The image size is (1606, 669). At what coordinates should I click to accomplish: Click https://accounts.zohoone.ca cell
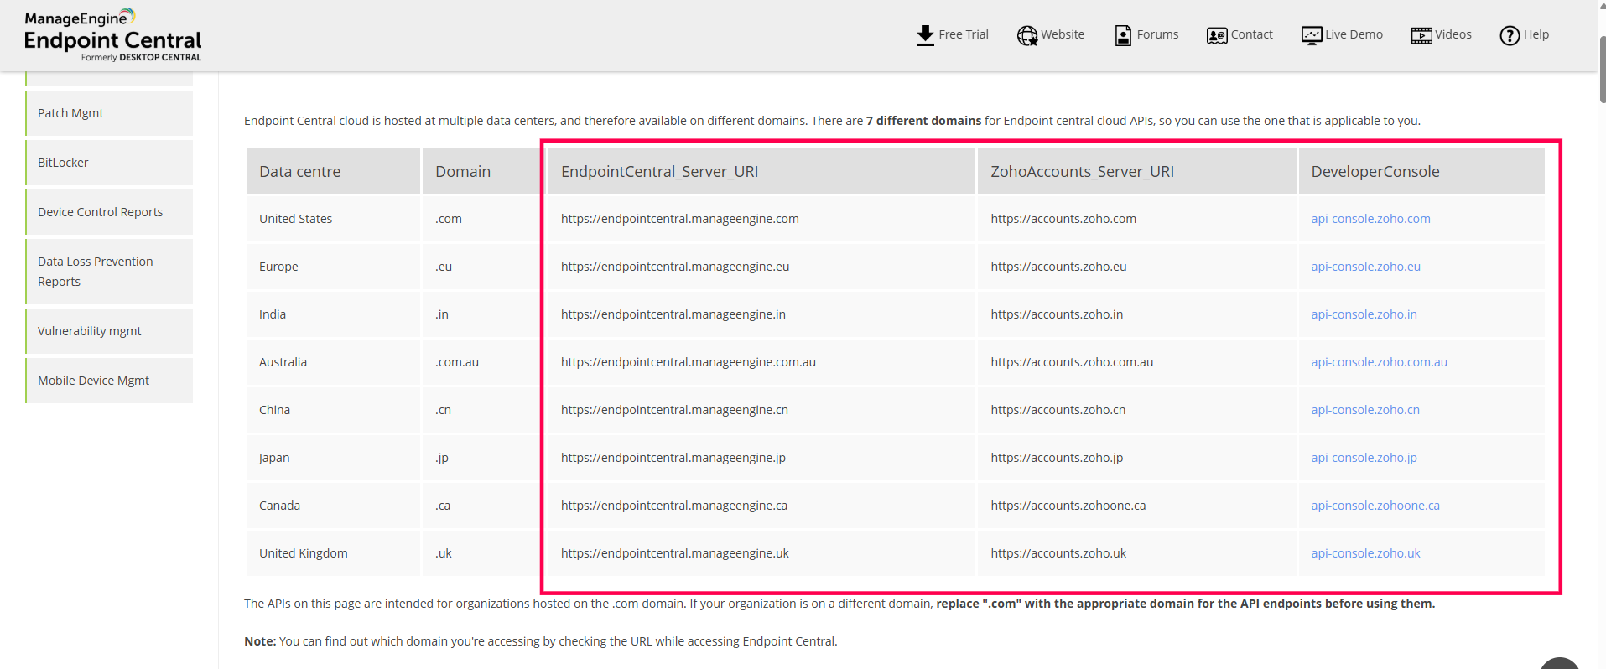pos(1137,506)
